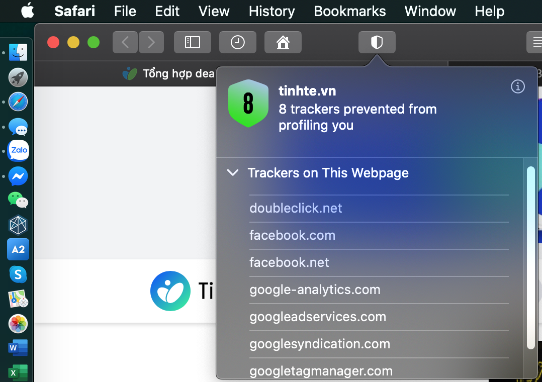Image resolution: width=542 pixels, height=382 pixels.
Task: Click the tracker list scrollbar
Action: [530, 257]
